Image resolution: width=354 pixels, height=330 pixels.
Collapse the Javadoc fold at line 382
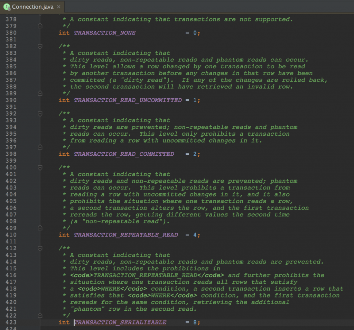[x=40, y=46]
